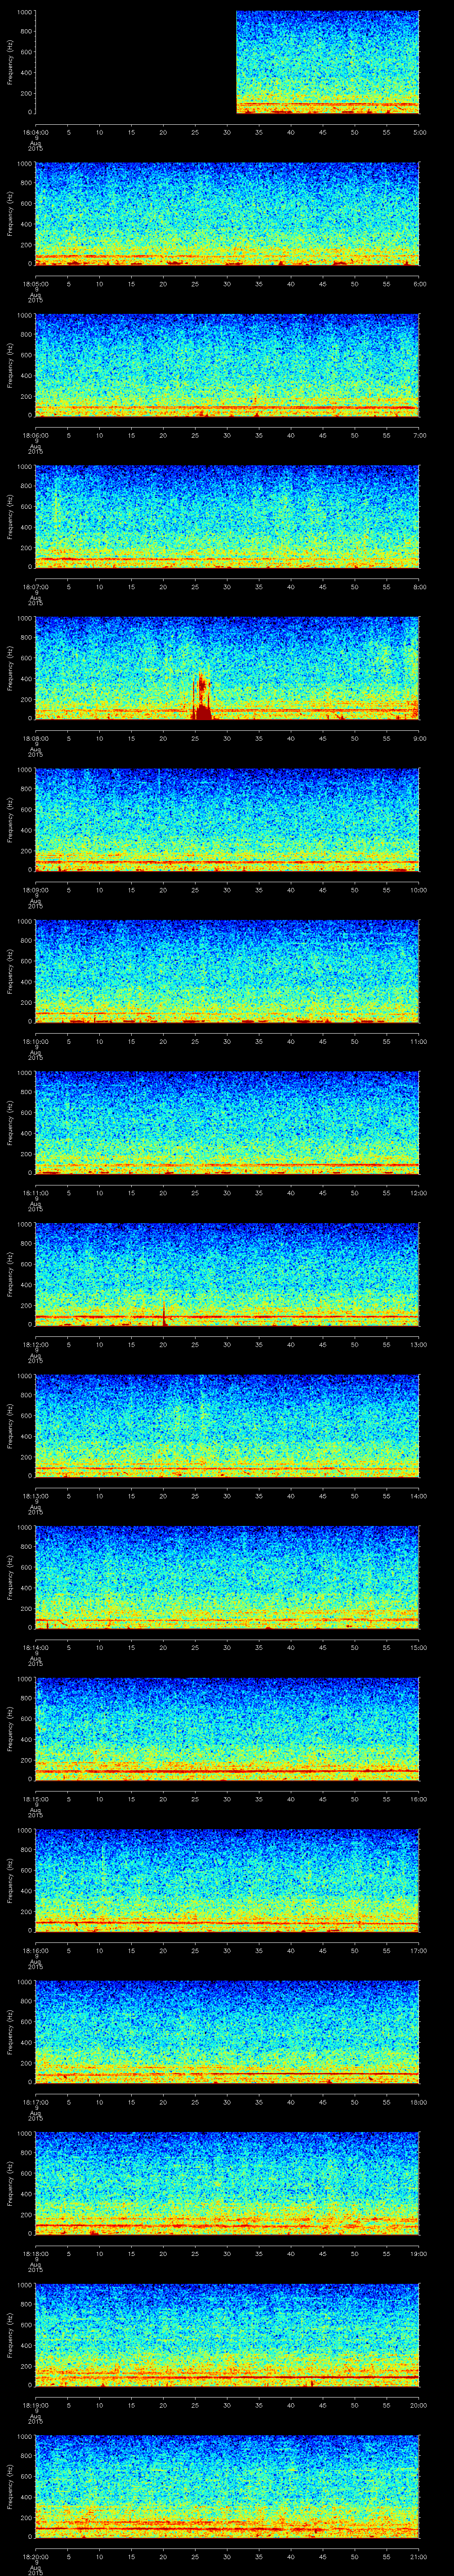Open the 18:20:00 spectrogram panel

tap(227, 2486)
